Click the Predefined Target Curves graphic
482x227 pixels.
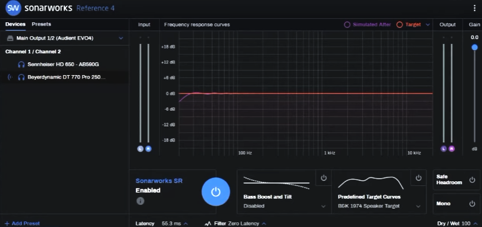[371, 182]
